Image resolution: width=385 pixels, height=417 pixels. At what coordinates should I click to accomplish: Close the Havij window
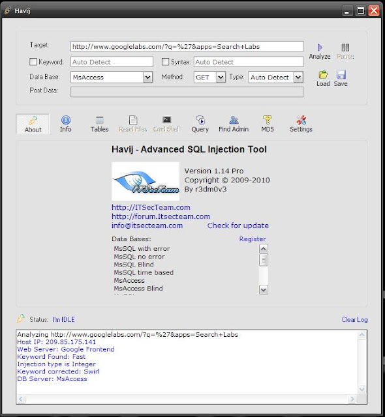(x=374, y=11)
